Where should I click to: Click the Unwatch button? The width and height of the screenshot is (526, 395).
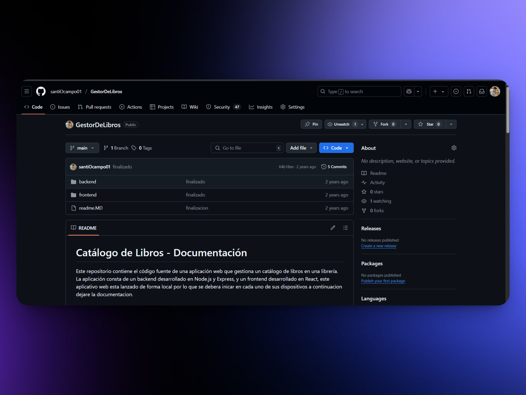click(342, 124)
